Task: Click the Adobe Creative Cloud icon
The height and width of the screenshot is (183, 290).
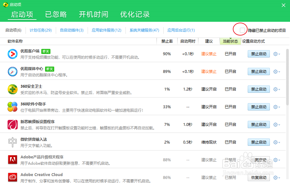Action: click(x=13, y=177)
